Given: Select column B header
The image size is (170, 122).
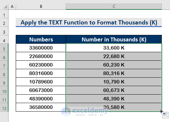Looking at the screenshot, I should [x=41, y=7].
